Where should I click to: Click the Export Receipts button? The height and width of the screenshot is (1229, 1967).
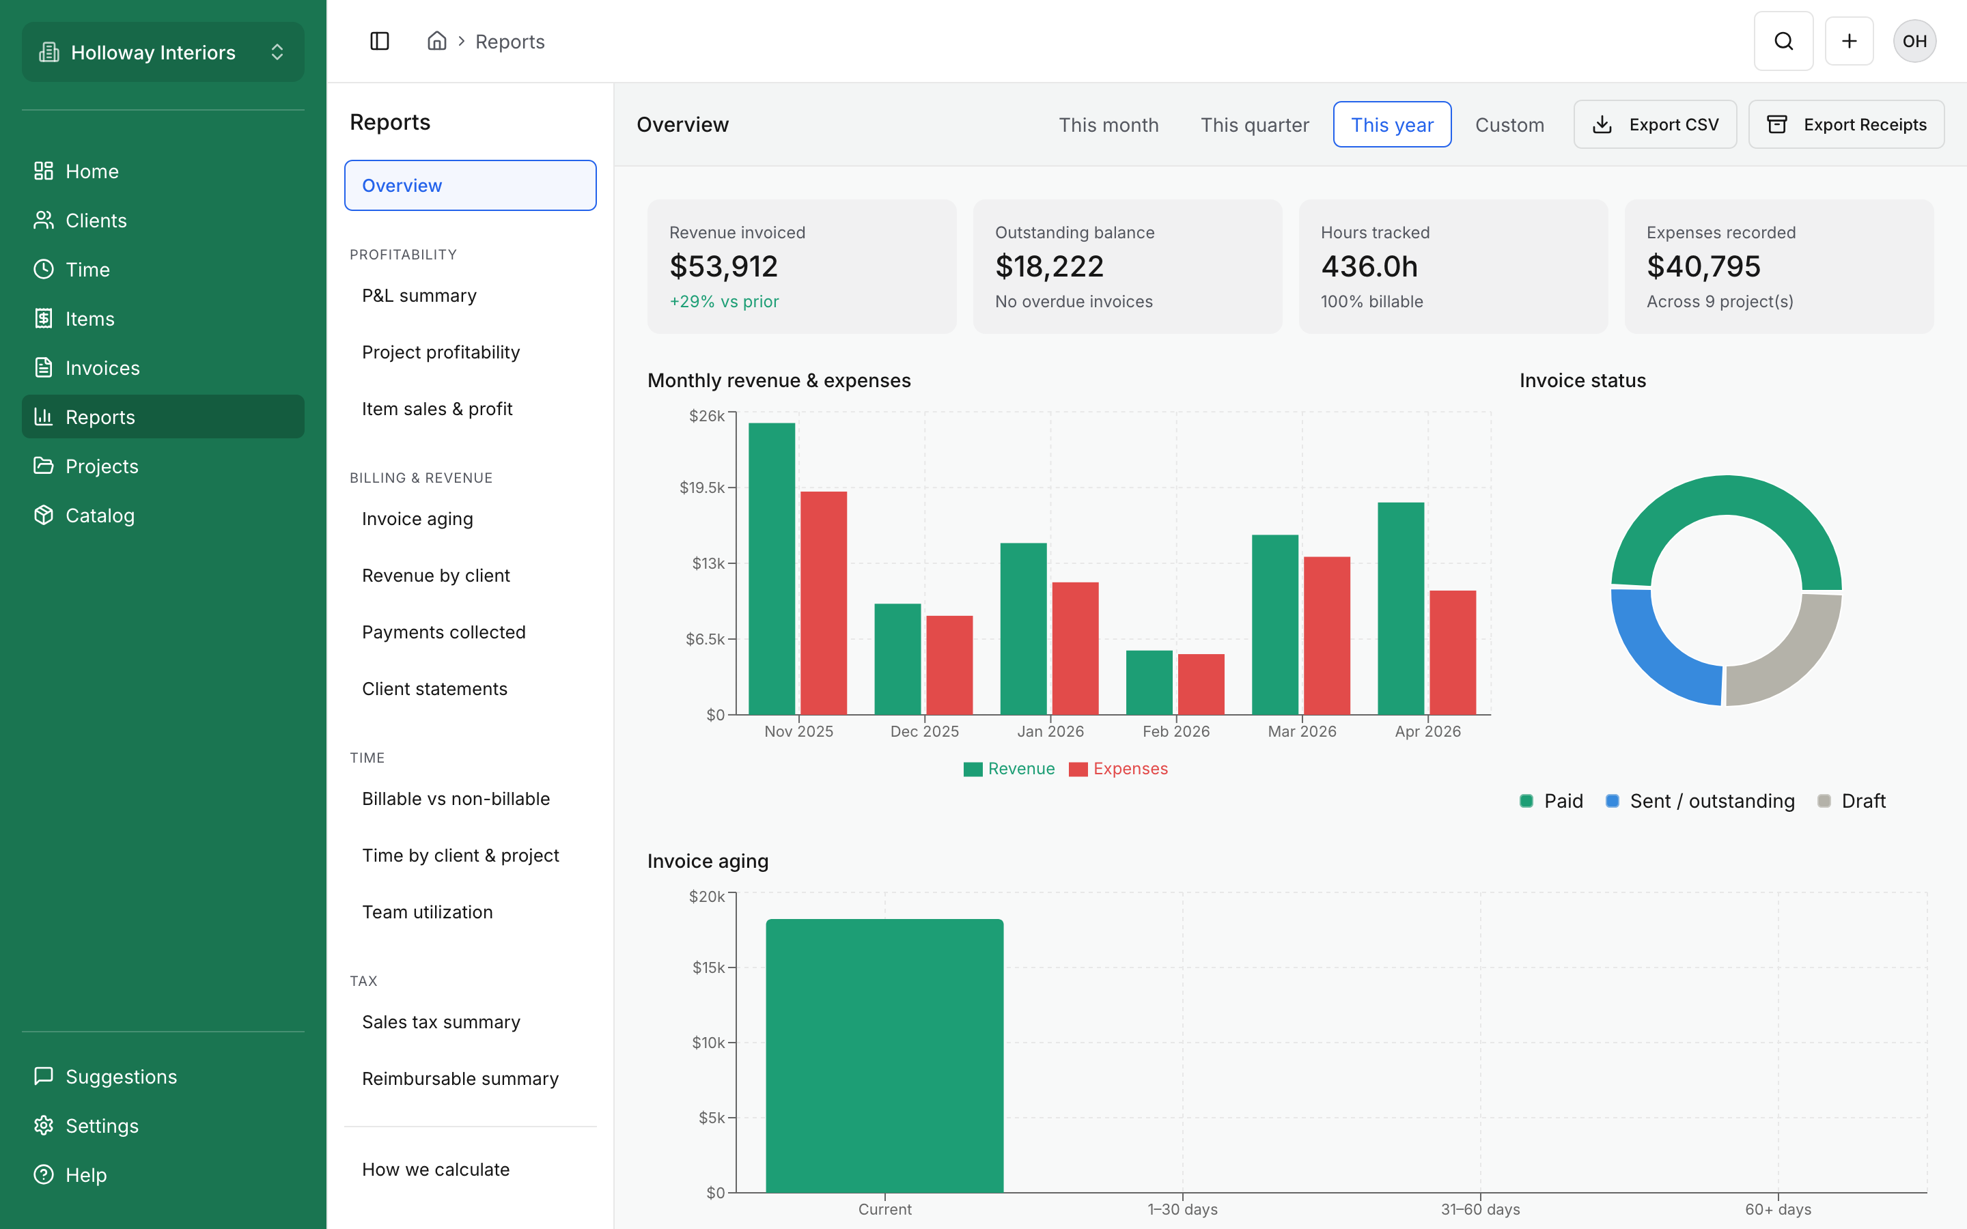1846,124
